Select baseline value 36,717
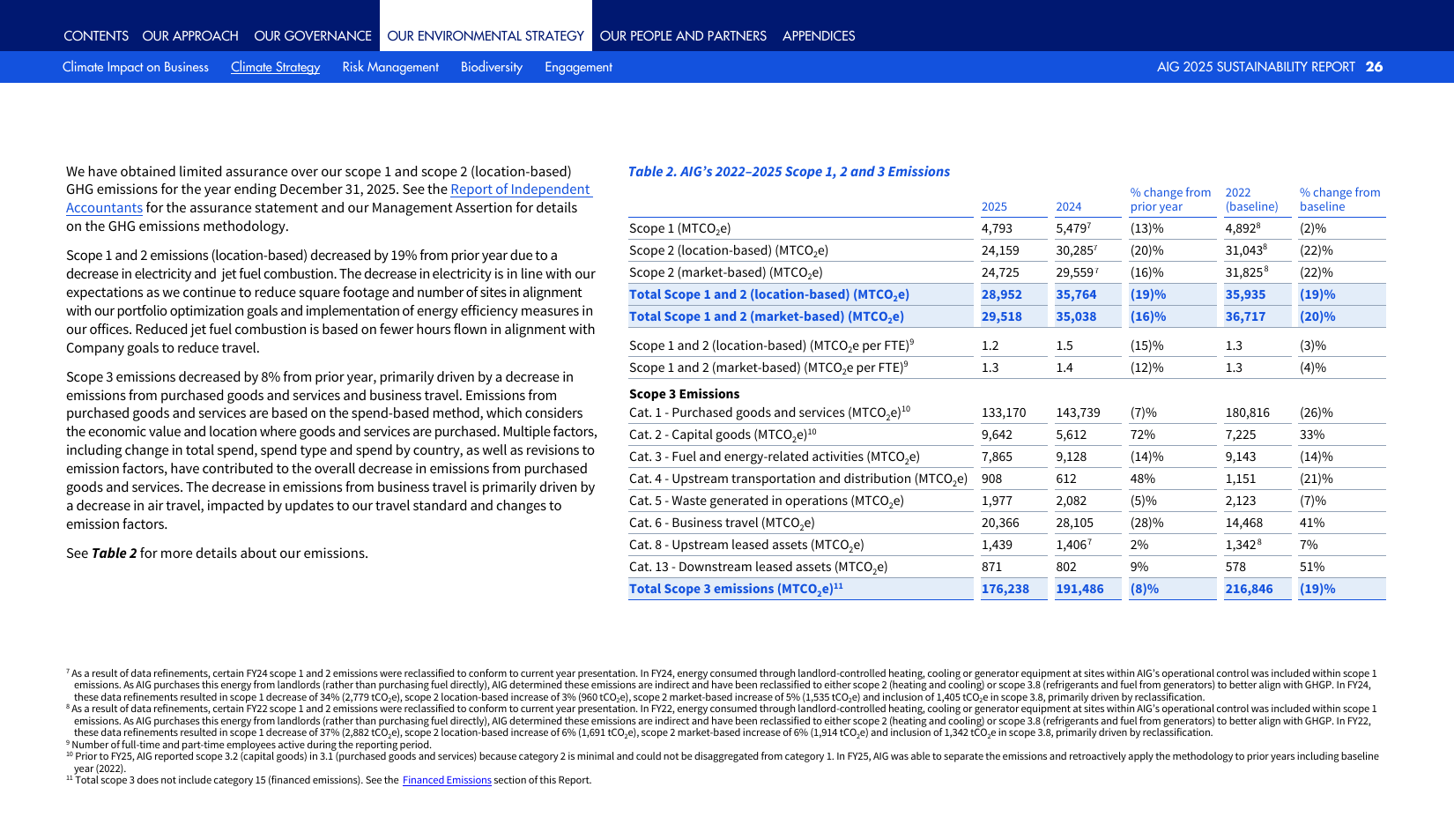The width and height of the screenshot is (1454, 817). click(1245, 316)
